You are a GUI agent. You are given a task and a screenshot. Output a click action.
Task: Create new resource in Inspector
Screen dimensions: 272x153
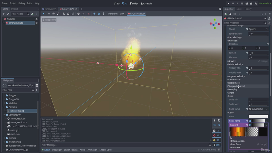coord(226,14)
